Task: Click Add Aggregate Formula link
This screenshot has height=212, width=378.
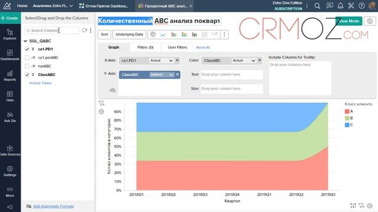Action: (53, 206)
